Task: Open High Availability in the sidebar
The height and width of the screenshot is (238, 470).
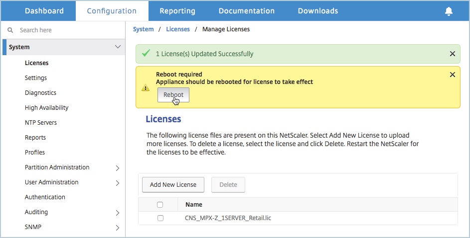Action: click(46, 108)
